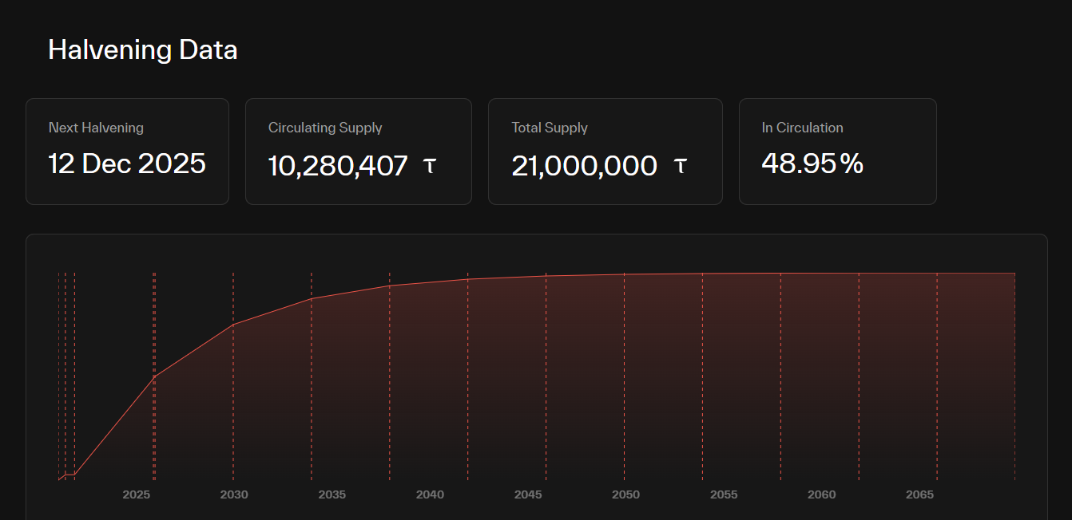Select the 2050 x-axis label
The width and height of the screenshot is (1072, 520).
[x=625, y=494]
